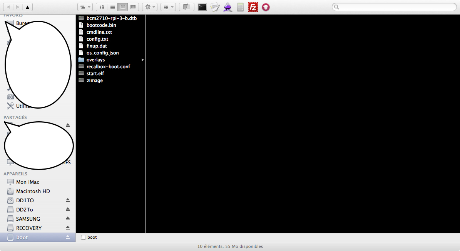The width and height of the screenshot is (460, 251).
Task: Switch to icon view mode
Action: [101, 7]
